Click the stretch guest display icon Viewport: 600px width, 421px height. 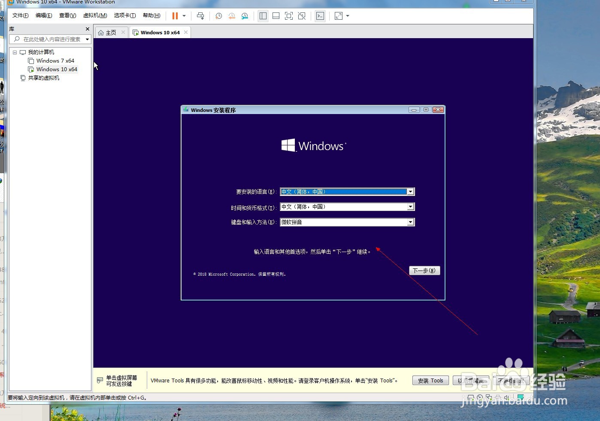coord(339,16)
